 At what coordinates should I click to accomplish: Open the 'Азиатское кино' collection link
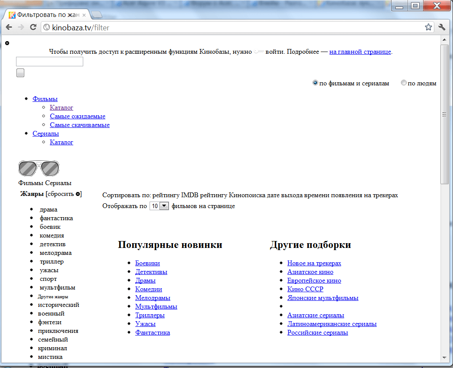pyautogui.click(x=310, y=272)
